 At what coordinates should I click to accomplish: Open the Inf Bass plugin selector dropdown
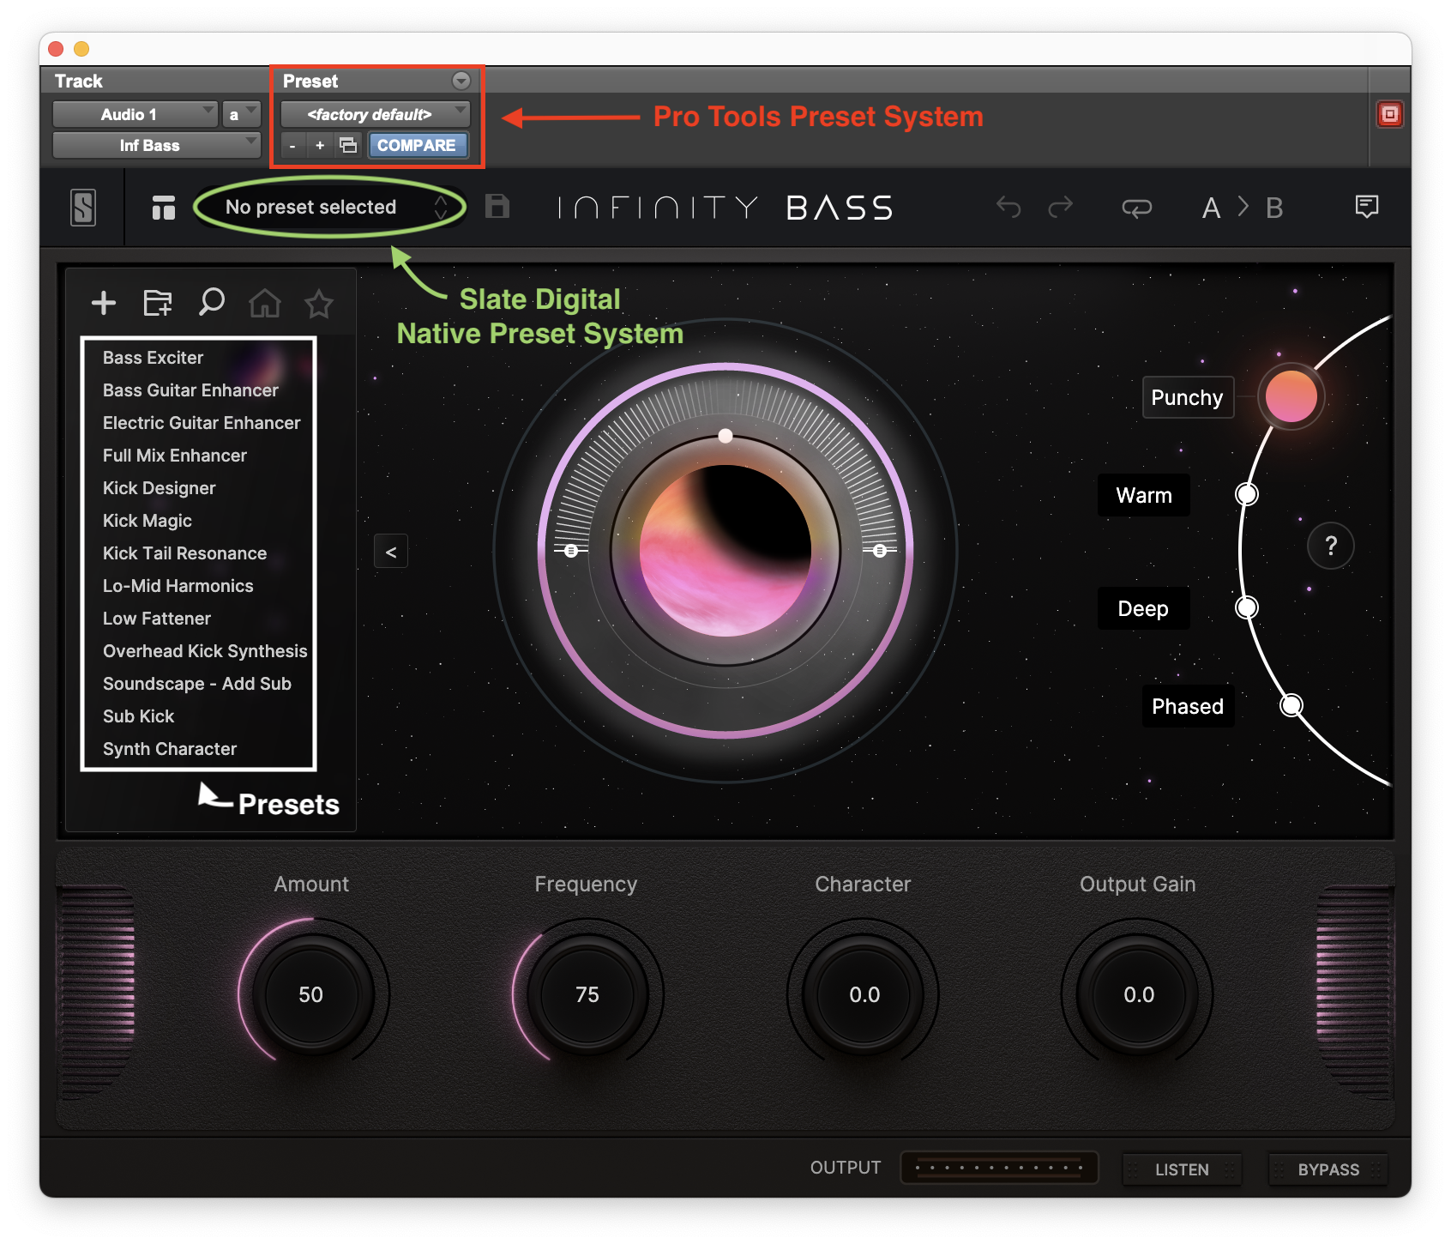point(156,145)
